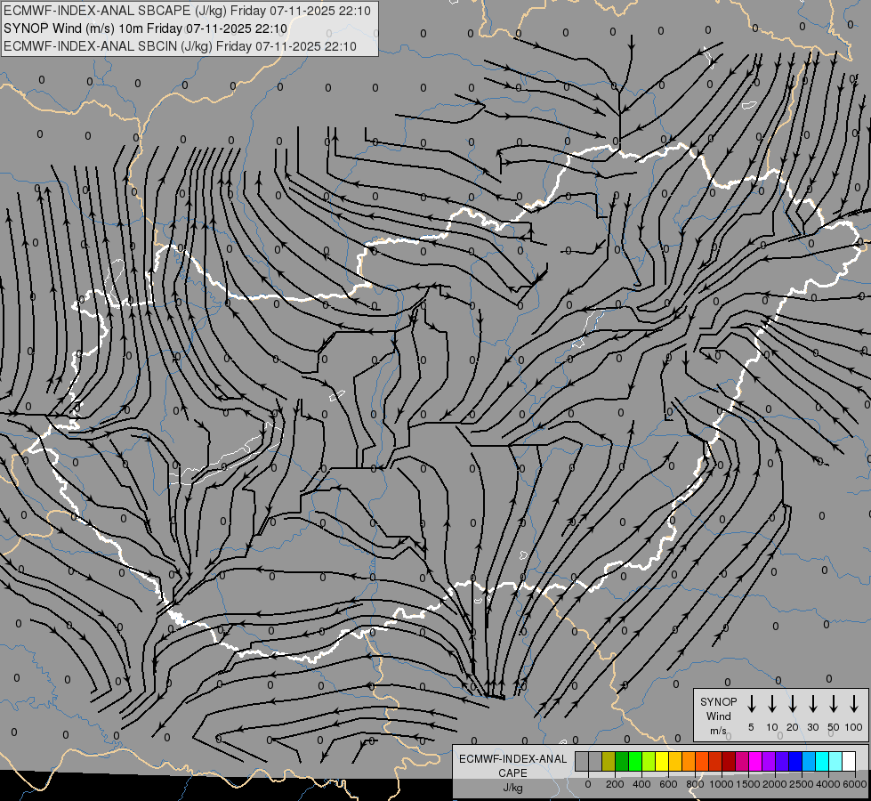871x801 pixels.
Task: Click the 5 speed value in the wind legend
Action: [751, 727]
